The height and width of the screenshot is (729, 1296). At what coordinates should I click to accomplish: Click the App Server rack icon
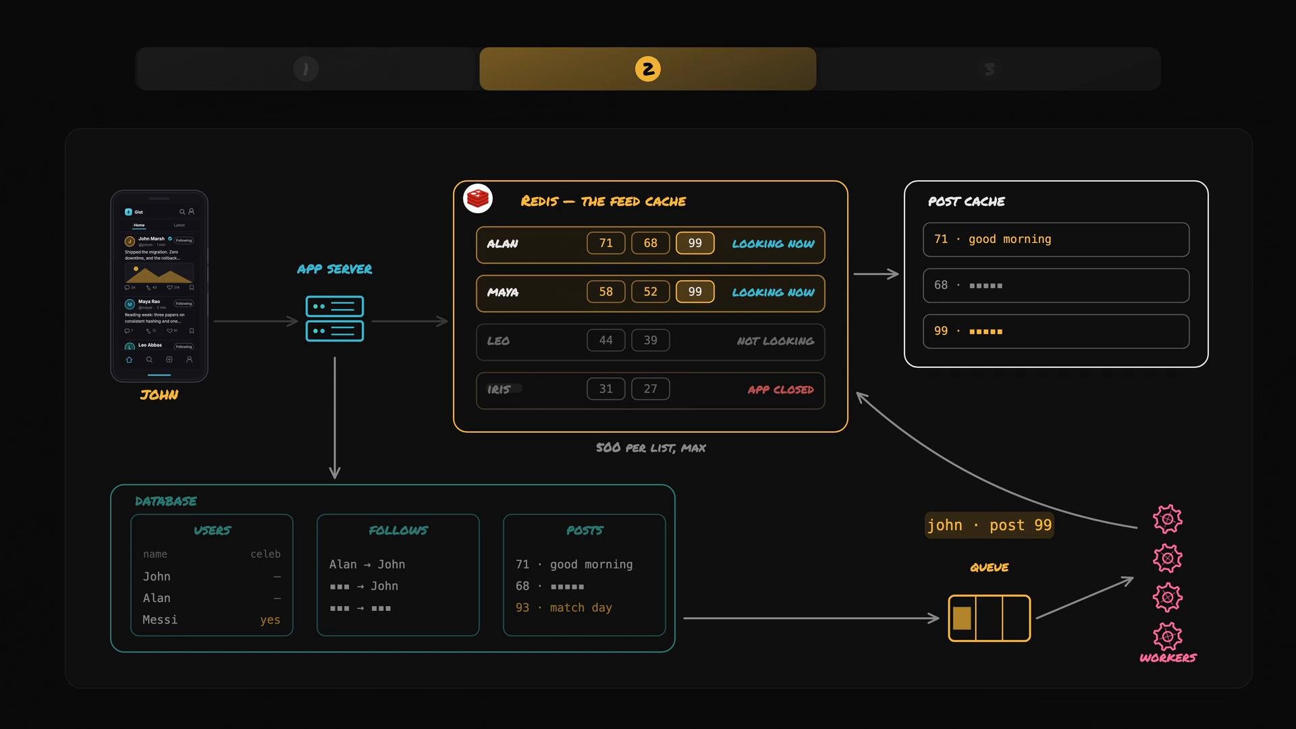(335, 319)
